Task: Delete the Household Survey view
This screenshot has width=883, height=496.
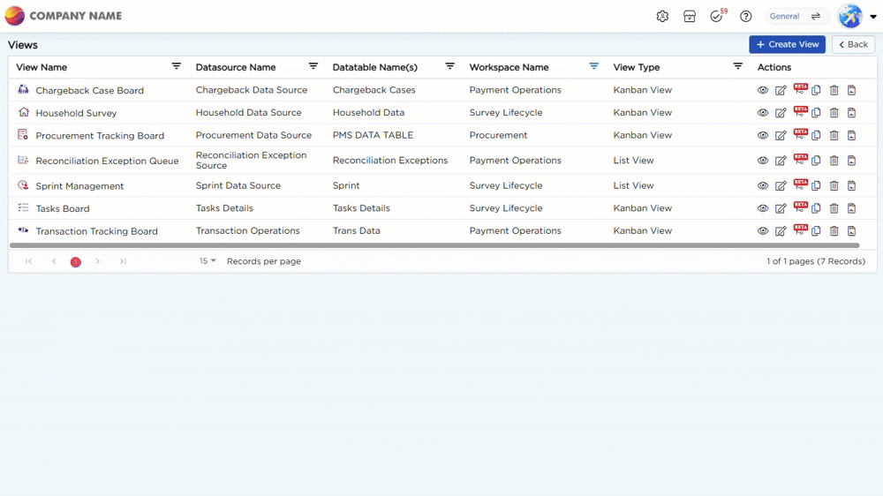Action: 834,113
